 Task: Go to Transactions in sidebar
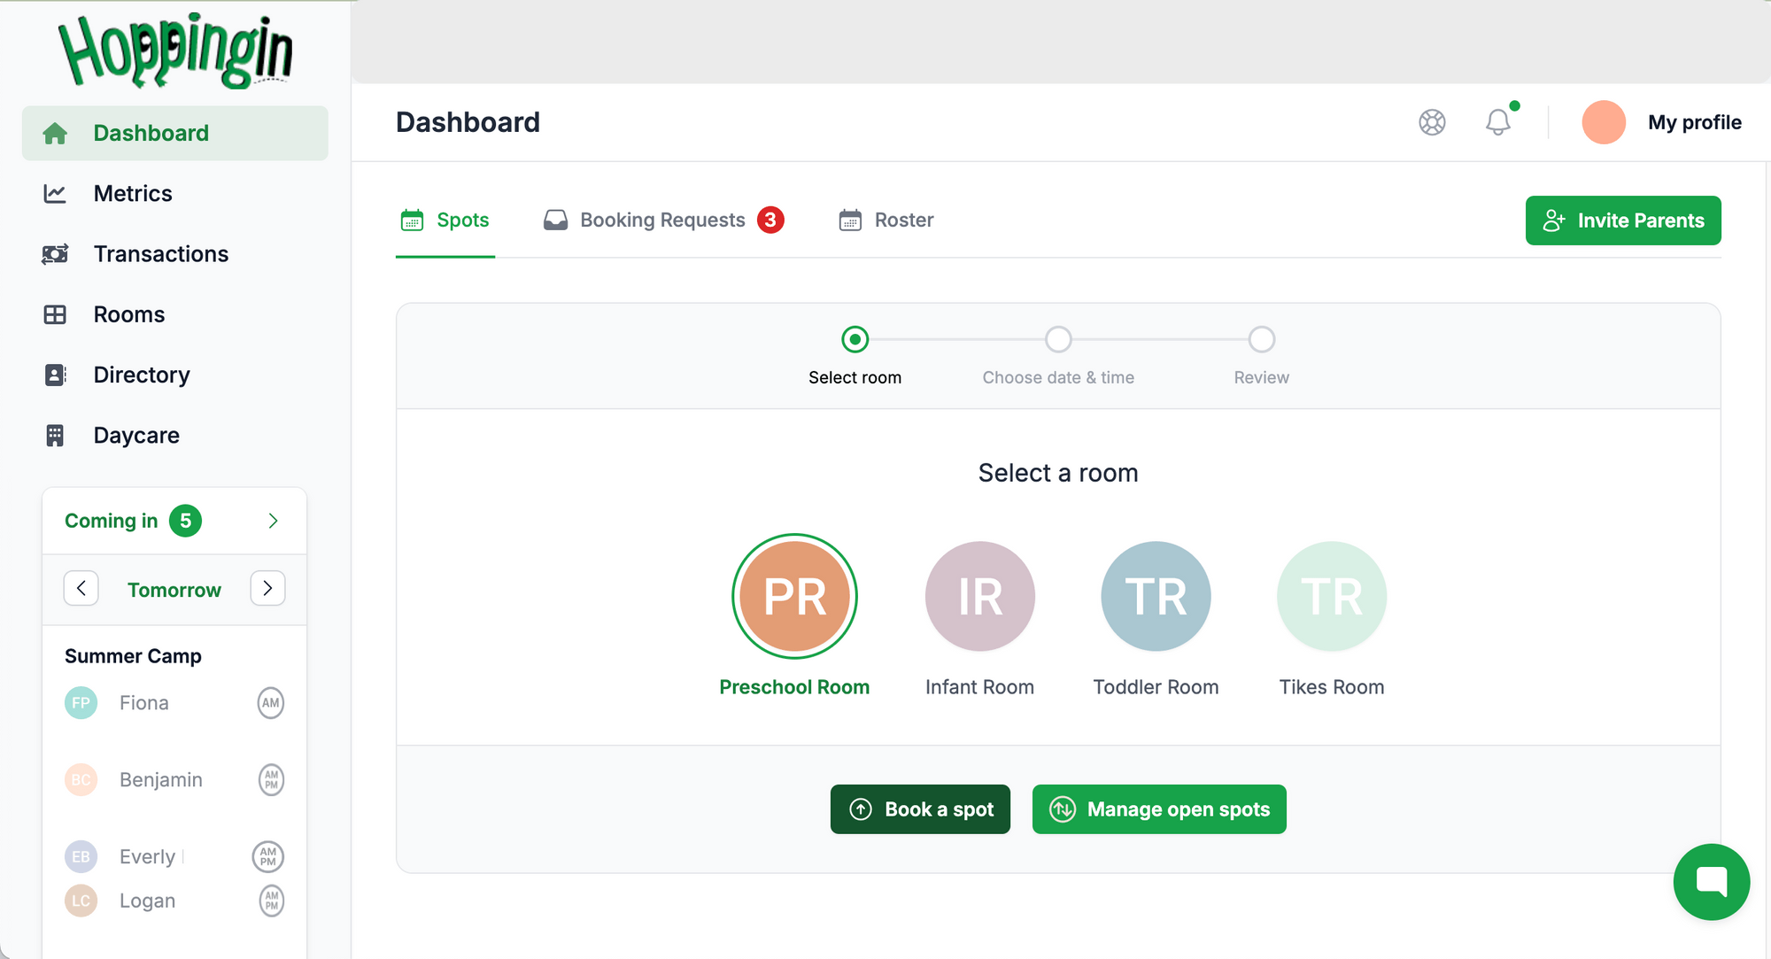pos(160,254)
